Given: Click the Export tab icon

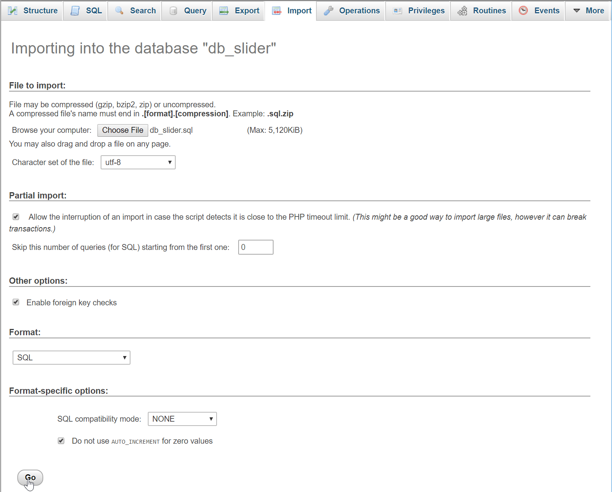Looking at the screenshot, I should tap(224, 11).
